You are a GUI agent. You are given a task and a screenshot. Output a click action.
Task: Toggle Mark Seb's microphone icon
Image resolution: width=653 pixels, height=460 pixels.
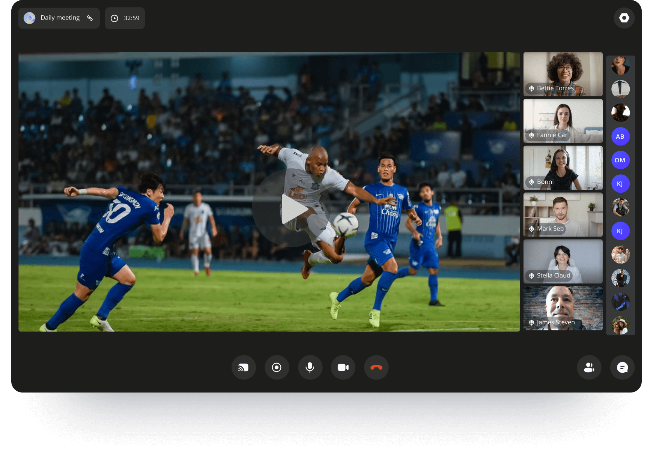click(x=531, y=229)
